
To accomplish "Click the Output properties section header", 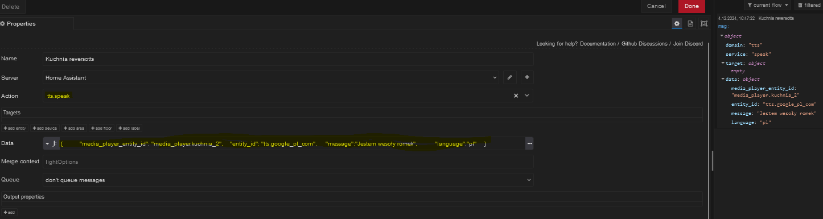I will pyautogui.click(x=352, y=197).
